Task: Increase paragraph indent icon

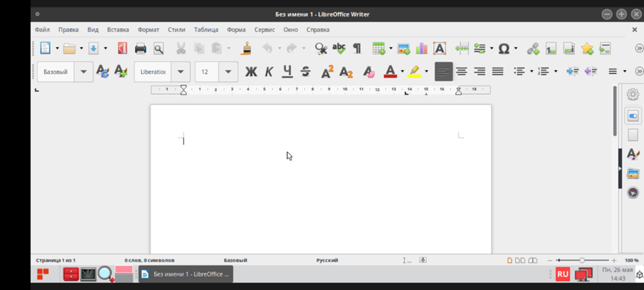Action: (573, 71)
